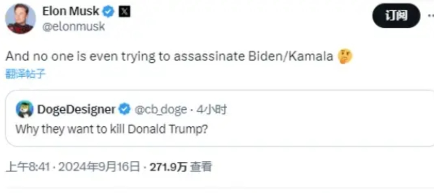Click the @cb_doge handle in the quoted post

coord(160,110)
